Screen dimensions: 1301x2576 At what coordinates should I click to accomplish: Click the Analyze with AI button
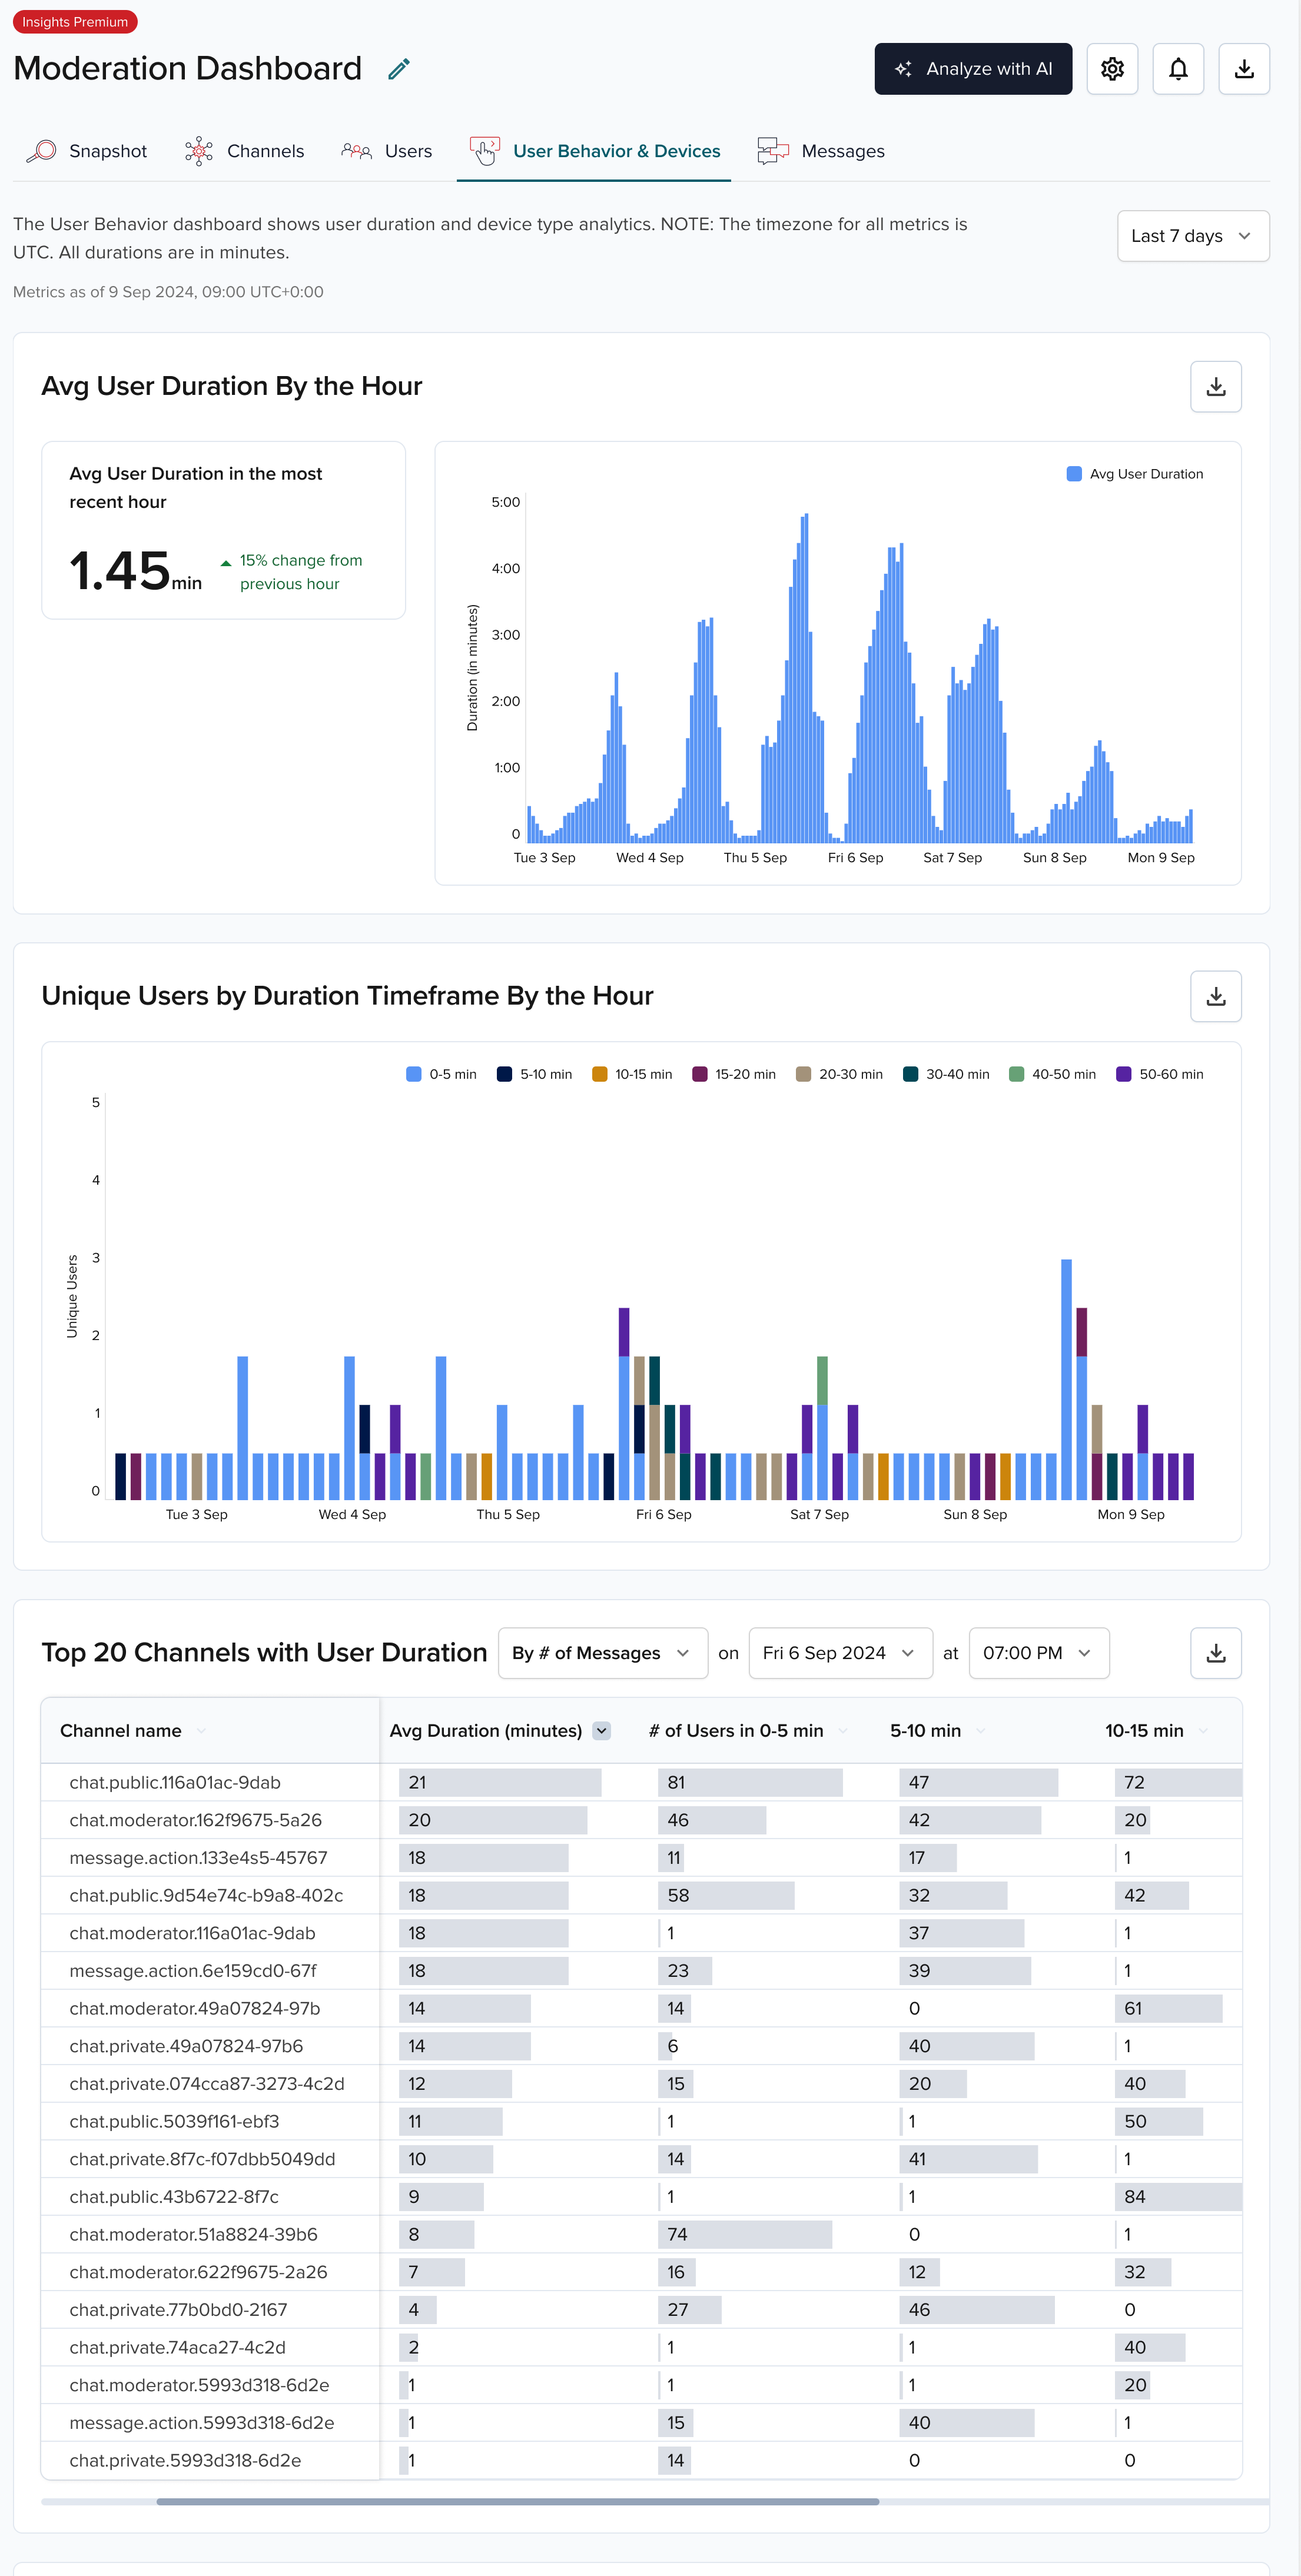973,68
